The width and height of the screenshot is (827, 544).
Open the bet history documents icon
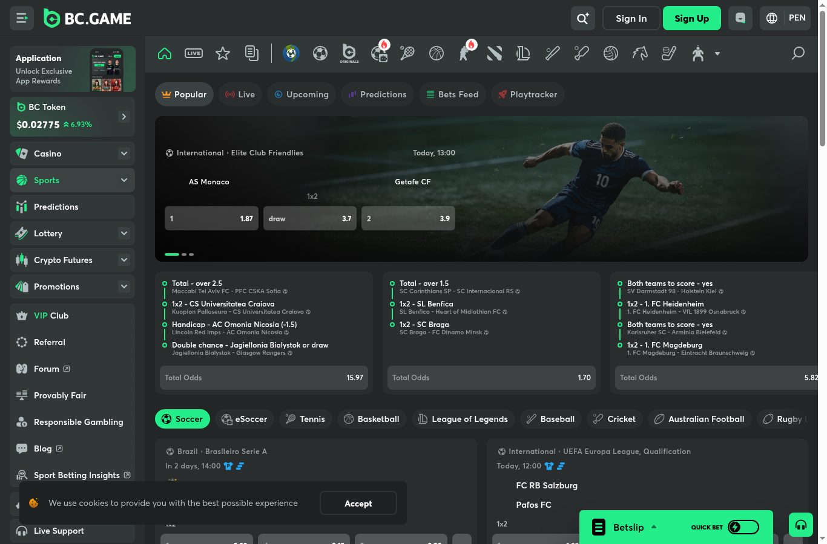coord(252,53)
